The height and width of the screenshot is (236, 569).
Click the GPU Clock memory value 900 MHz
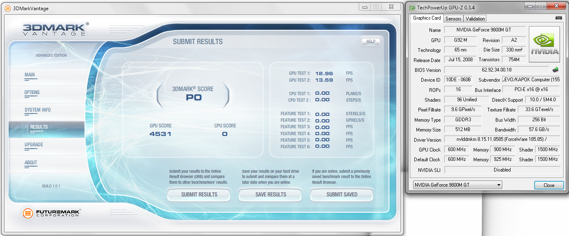(502, 149)
